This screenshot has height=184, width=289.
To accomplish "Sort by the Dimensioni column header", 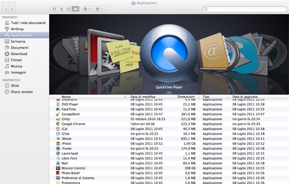I will [x=186, y=97].
